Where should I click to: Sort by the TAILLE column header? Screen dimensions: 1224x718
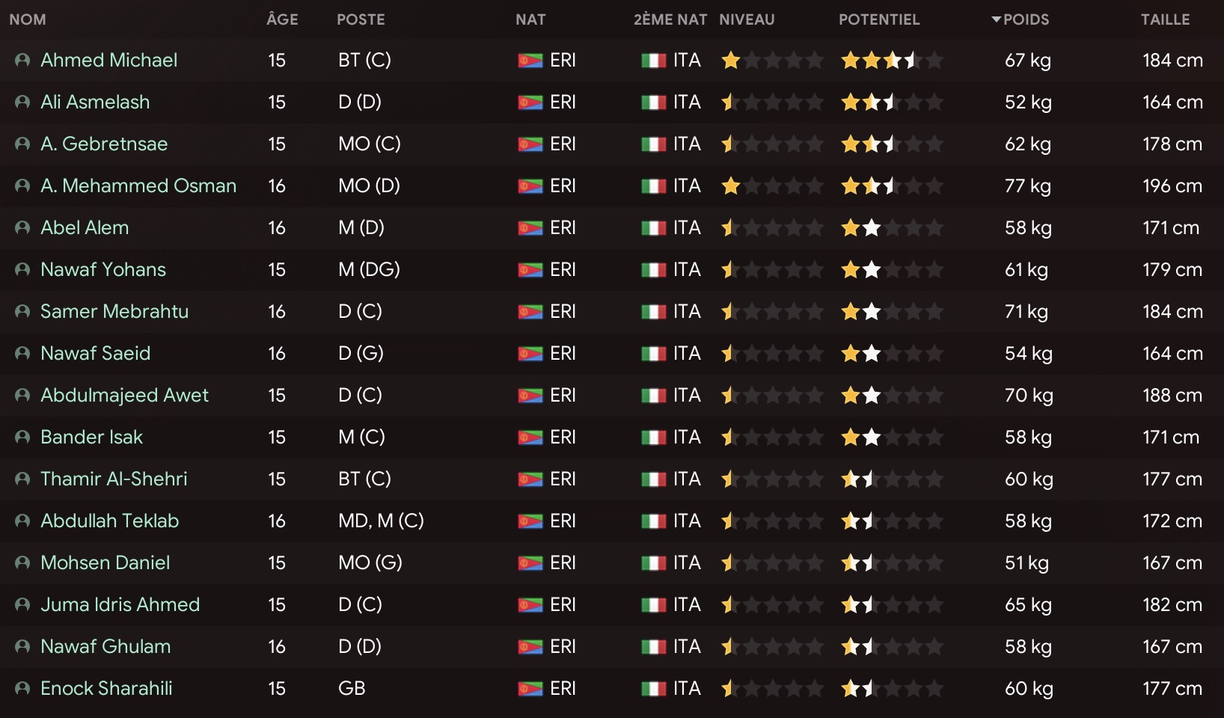(x=1165, y=19)
